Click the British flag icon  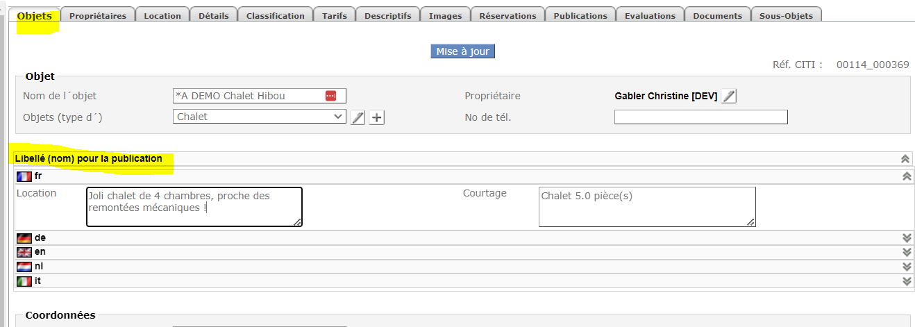click(24, 252)
